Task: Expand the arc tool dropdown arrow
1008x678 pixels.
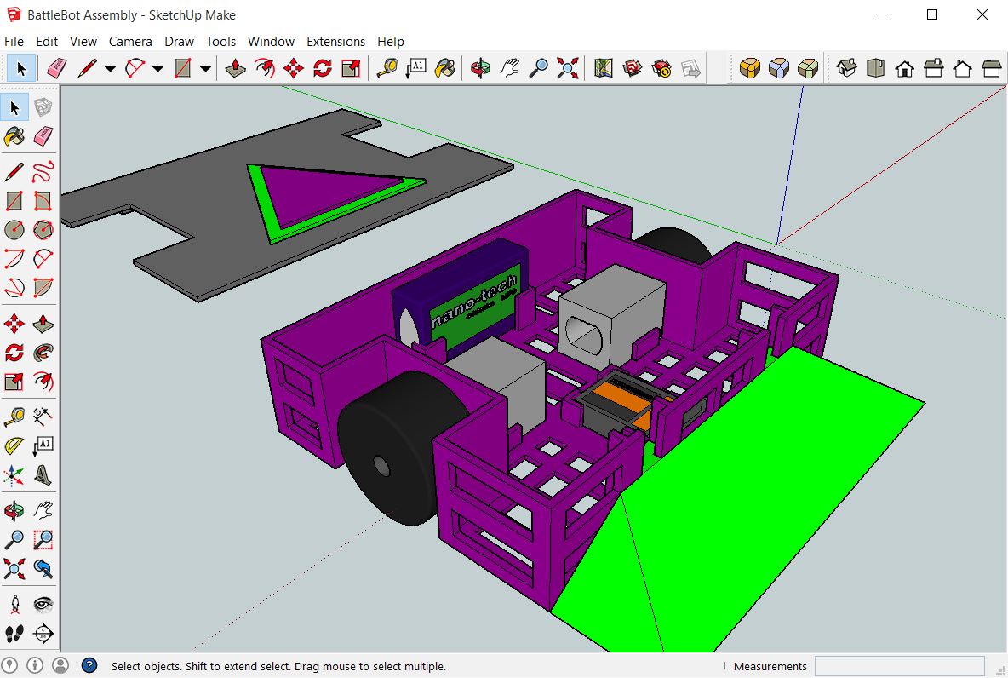Action: (x=157, y=69)
